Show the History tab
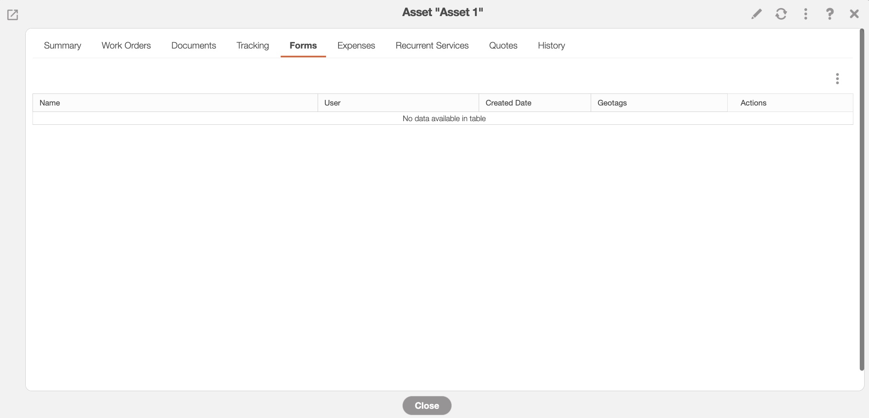869x418 pixels. 551,46
